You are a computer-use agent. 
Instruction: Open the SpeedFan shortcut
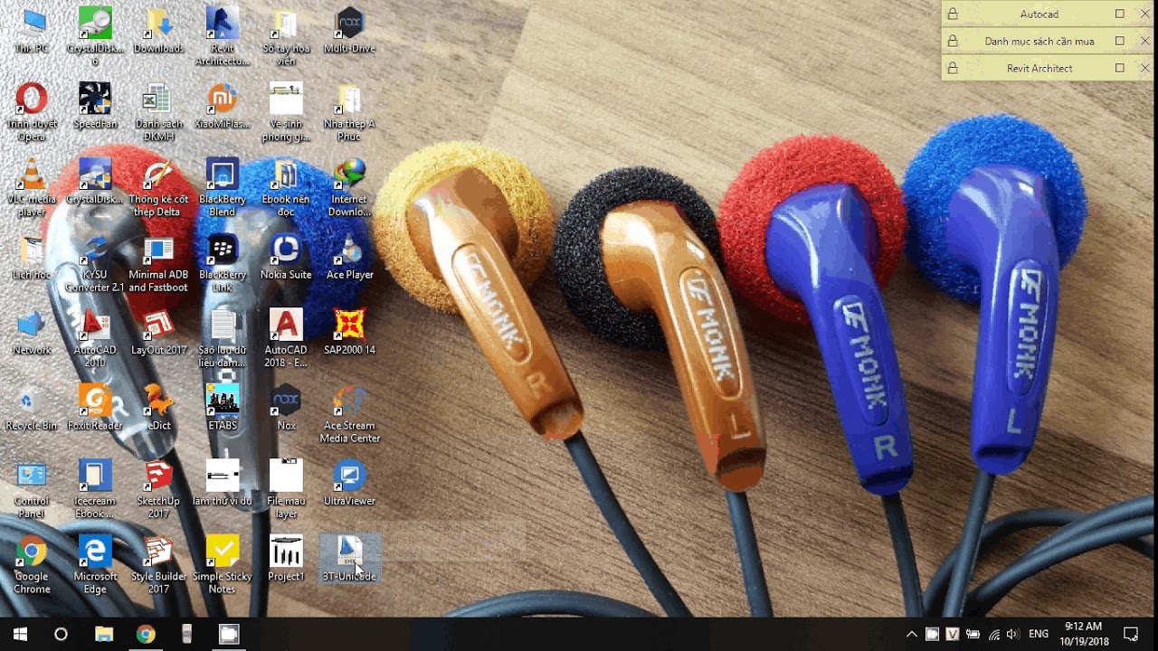pyautogui.click(x=95, y=106)
